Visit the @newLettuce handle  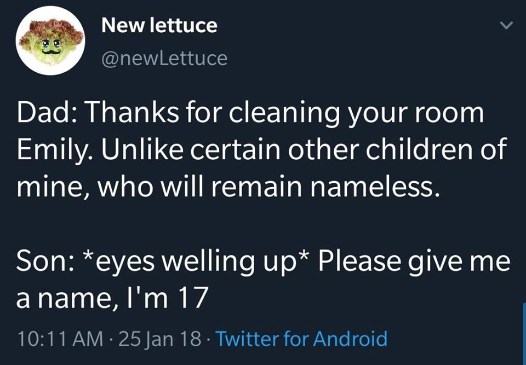[x=164, y=58]
